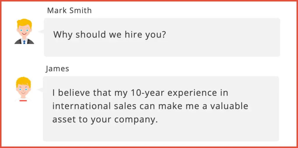Screen dimensions: 298x148
Task: Click the speech bubble tail beside Mark's avatar
Action: (x=41, y=31)
